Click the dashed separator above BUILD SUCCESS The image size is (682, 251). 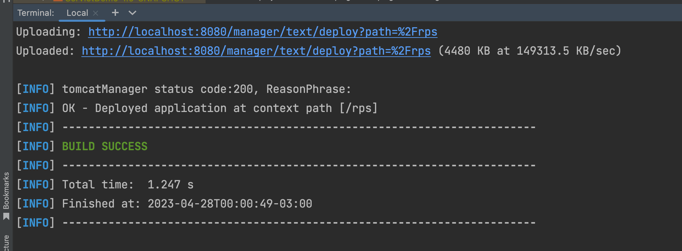click(x=299, y=127)
